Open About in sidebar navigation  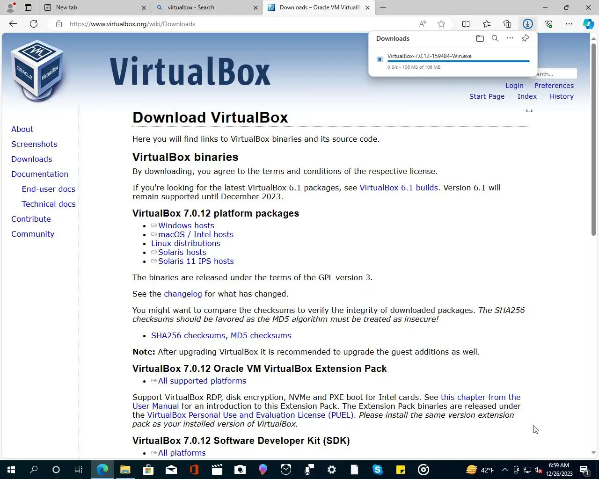tap(22, 129)
